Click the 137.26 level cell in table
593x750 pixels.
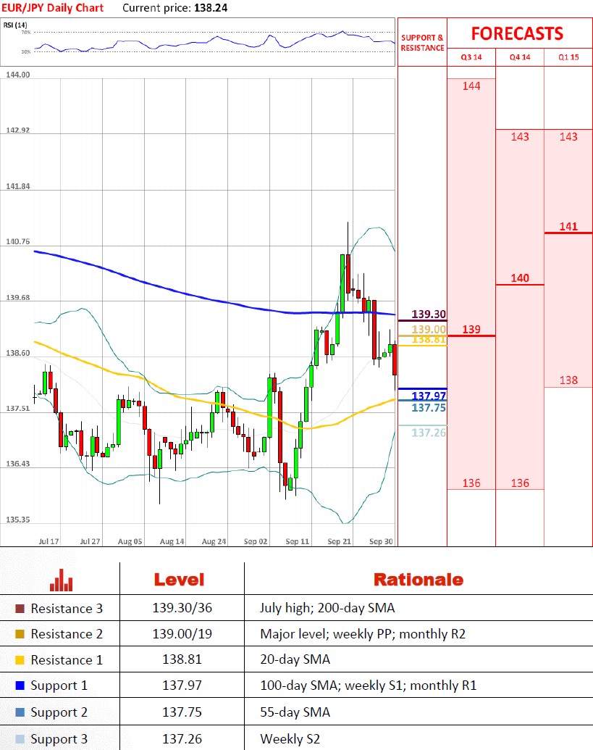[182, 739]
